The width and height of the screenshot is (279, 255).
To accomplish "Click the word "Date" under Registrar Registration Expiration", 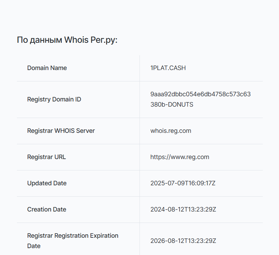I will coord(34,246).
